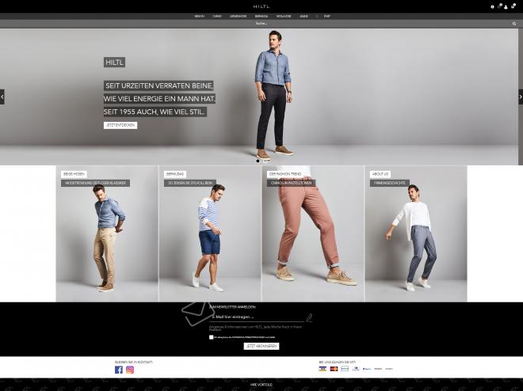523x391 pixels.
Task: Click the HILTL logo in header
Action: pos(261,6)
